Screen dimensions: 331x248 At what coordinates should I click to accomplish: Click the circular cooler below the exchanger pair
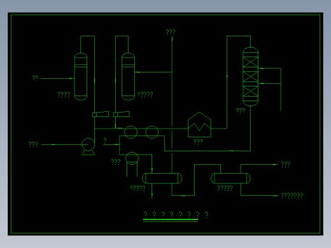click(x=132, y=158)
